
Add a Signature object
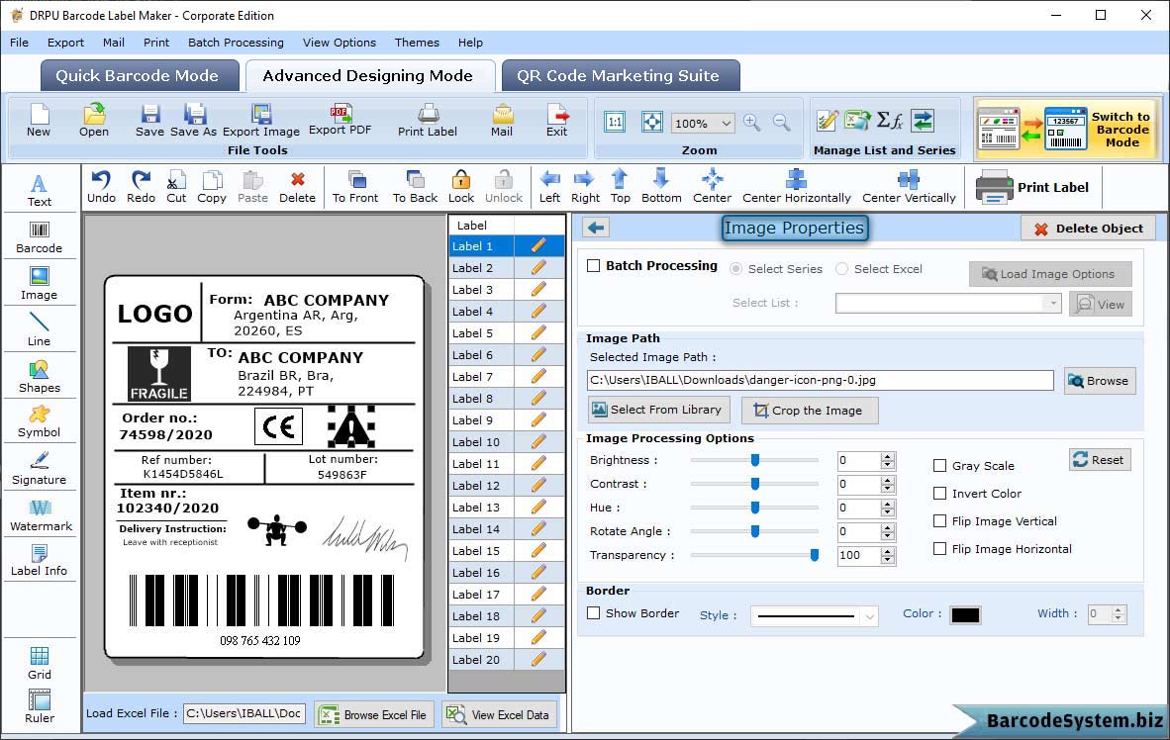click(39, 468)
